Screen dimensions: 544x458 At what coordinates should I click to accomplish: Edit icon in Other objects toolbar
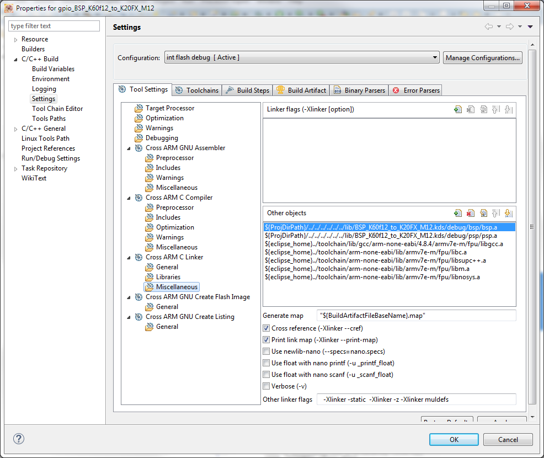483,213
